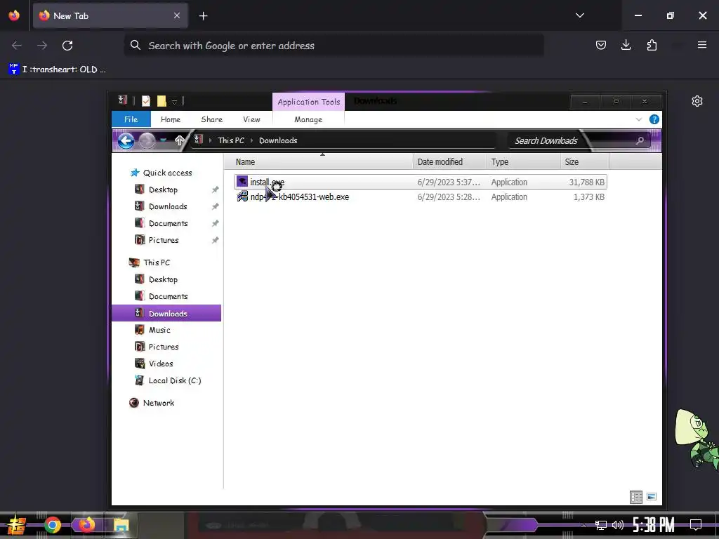Expand the ribbon with the chevron
This screenshot has height=539, width=719.
click(639, 119)
